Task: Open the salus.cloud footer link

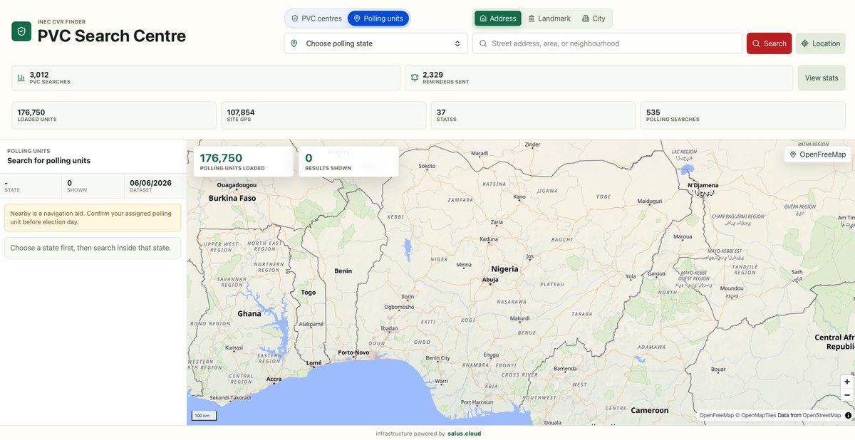Action: [464, 434]
